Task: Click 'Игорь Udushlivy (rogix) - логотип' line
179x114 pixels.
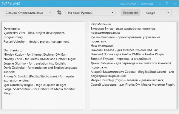Action: click(x=127, y=80)
